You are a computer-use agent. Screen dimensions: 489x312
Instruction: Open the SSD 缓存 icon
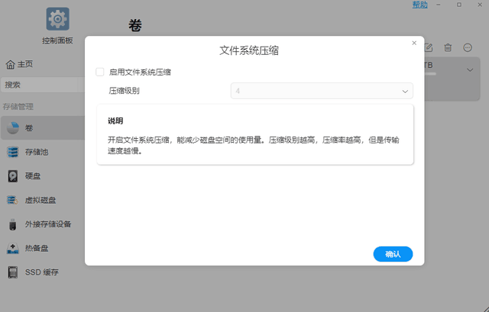click(x=13, y=272)
